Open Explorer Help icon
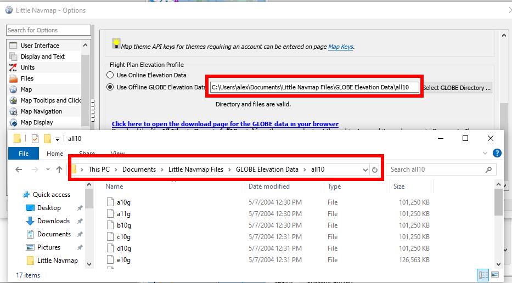The image size is (512, 283). [497, 153]
